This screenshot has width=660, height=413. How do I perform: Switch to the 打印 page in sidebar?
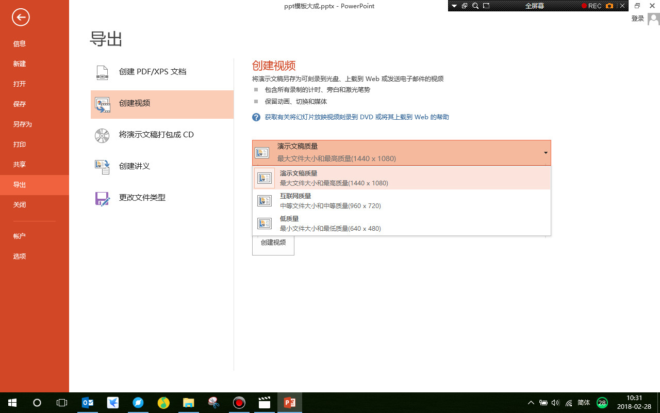point(20,145)
